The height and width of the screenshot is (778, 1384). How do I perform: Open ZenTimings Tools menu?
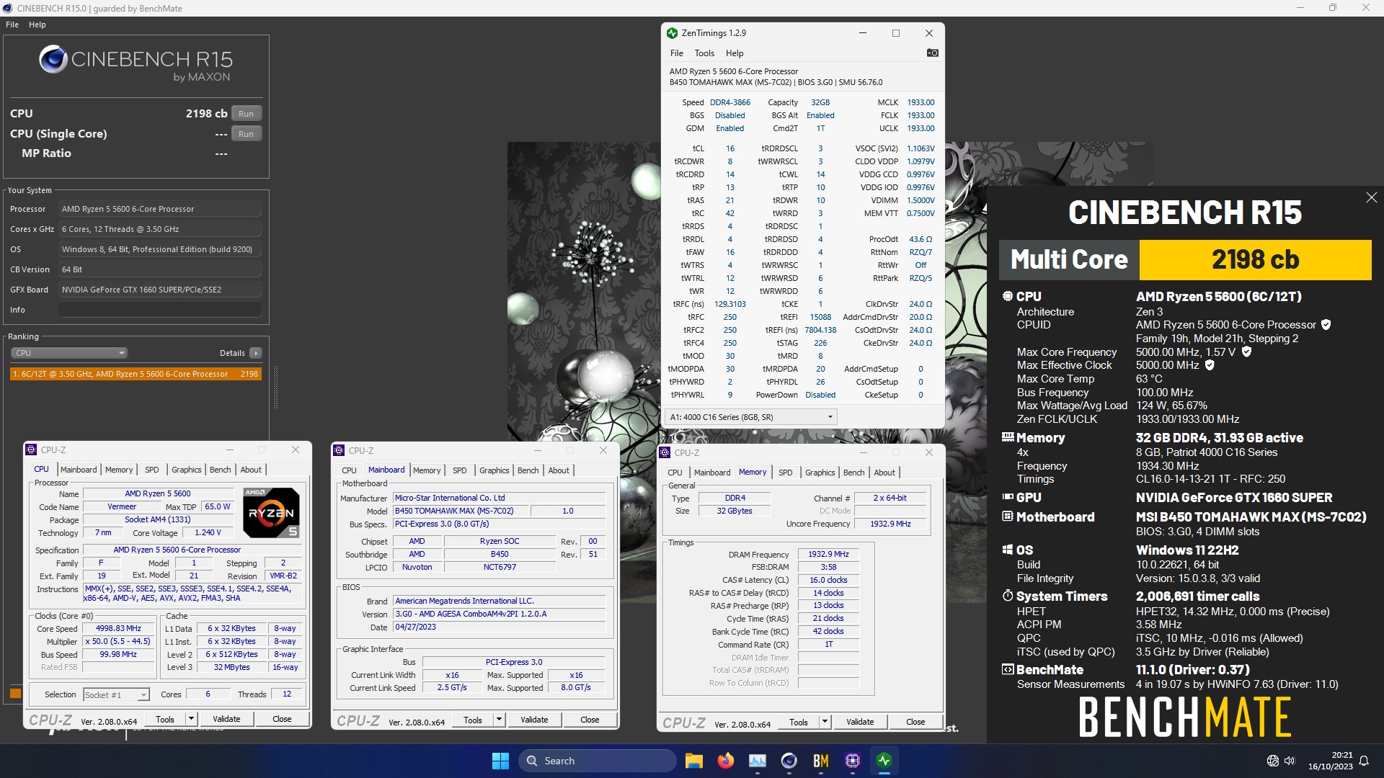[704, 53]
